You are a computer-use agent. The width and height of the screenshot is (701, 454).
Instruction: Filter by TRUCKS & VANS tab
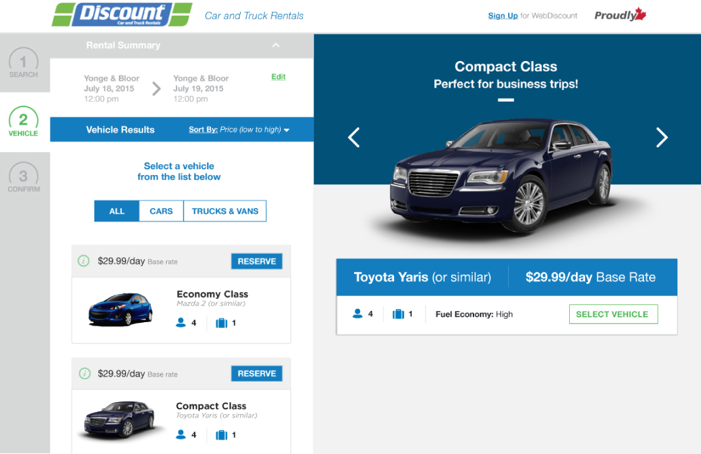click(x=225, y=211)
